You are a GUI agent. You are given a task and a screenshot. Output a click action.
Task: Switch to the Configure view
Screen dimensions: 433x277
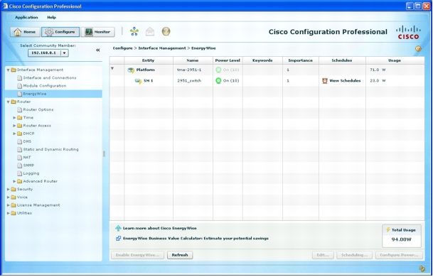coord(60,32)
